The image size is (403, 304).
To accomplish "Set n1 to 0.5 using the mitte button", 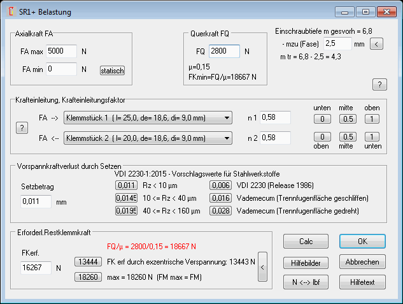I will point(347,119).
